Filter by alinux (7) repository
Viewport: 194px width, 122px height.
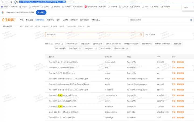59,44
